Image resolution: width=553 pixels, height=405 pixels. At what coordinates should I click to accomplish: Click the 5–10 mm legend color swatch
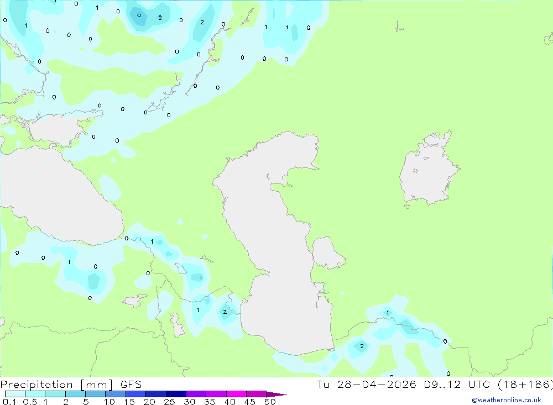96,394
